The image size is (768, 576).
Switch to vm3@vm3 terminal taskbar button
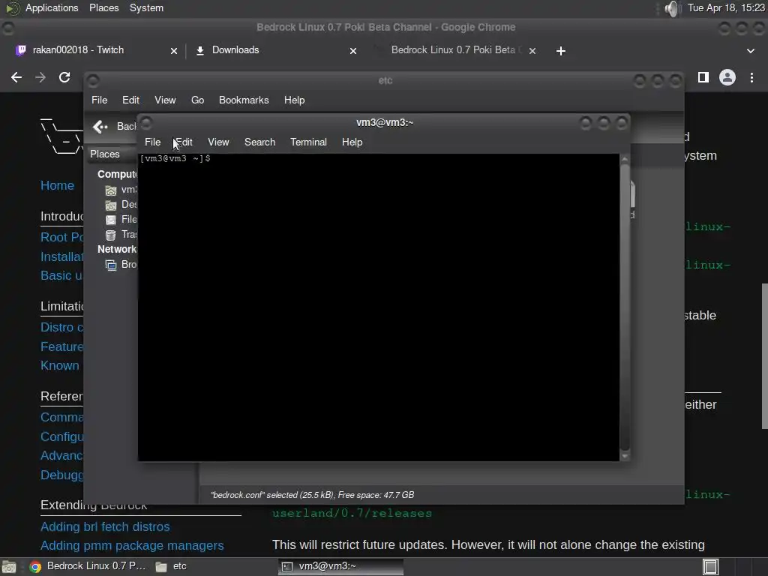tap(341, 566)
